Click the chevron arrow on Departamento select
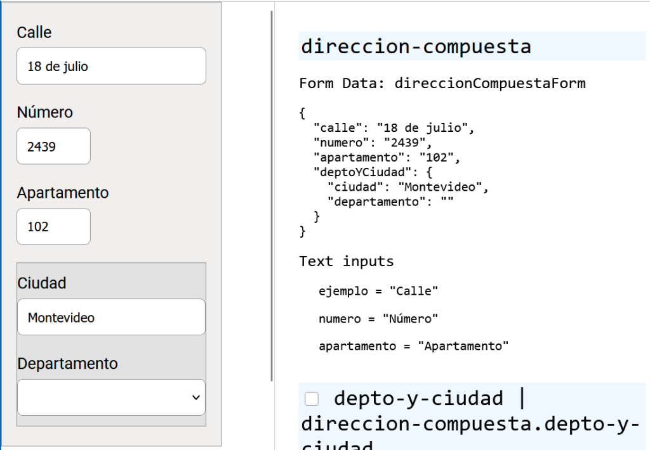Screen dimensions: 650x450 [197, 397]
